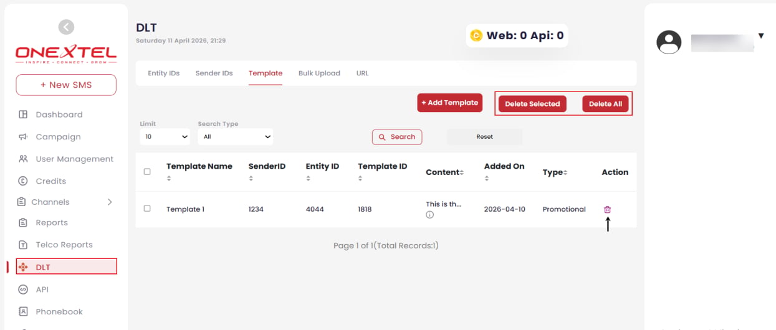The image size is (776, 330).
Task: Tick the select-all header checkbox
Action: pyautogui.click(x=147, y=171)
